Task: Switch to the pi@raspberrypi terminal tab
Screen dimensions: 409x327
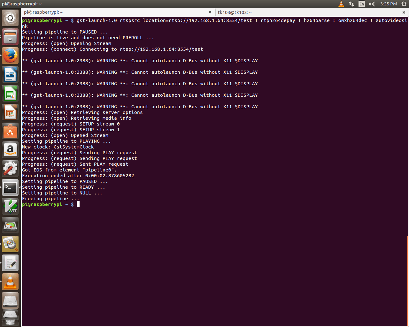Action: [118, 12]
